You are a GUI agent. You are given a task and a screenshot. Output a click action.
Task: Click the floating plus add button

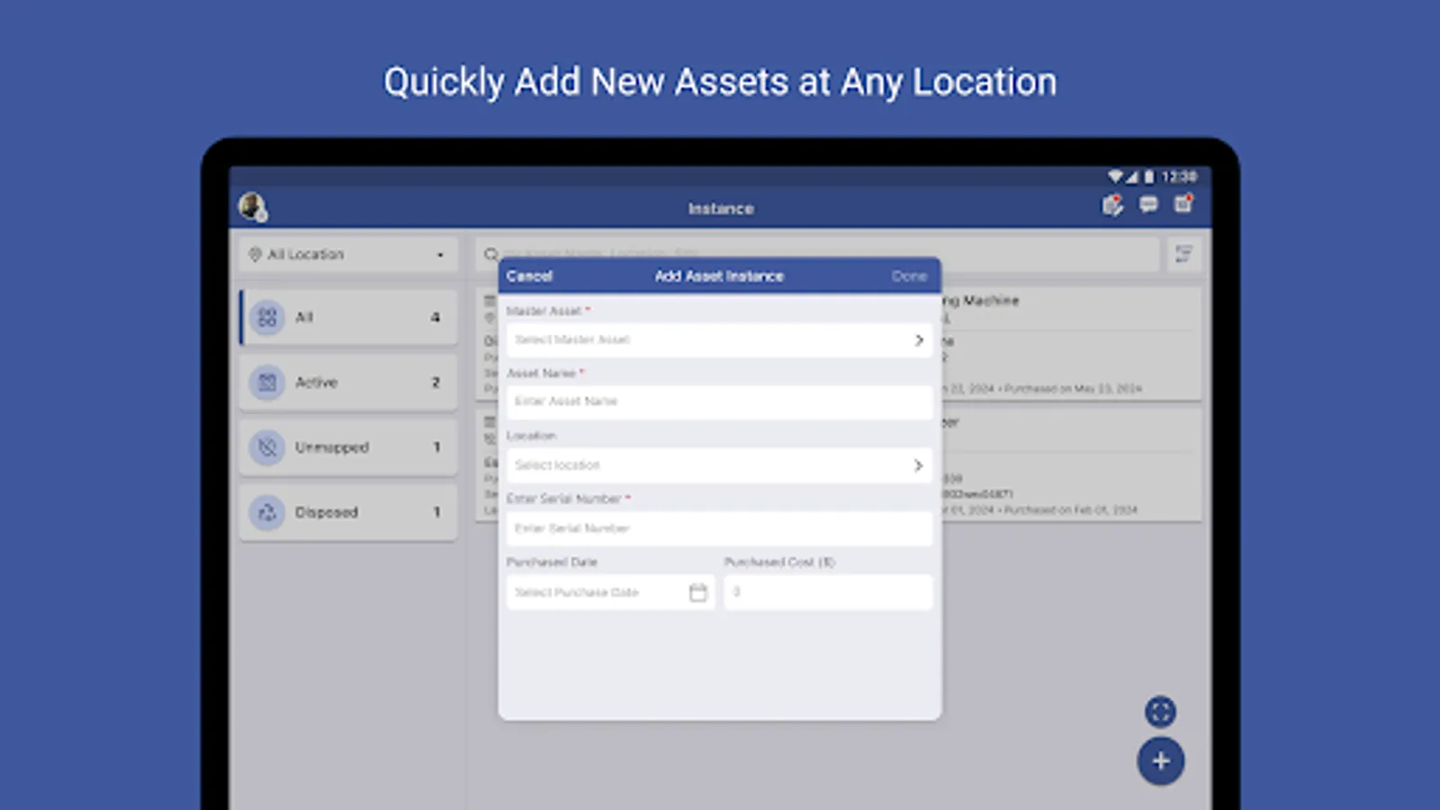point(1160,761)
